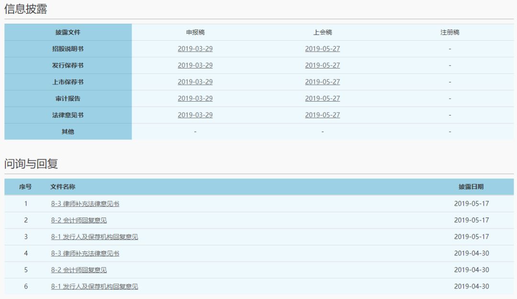Click date 2019-04-30 in row 4
Viewport: 517px width, 299px height.
472,253
